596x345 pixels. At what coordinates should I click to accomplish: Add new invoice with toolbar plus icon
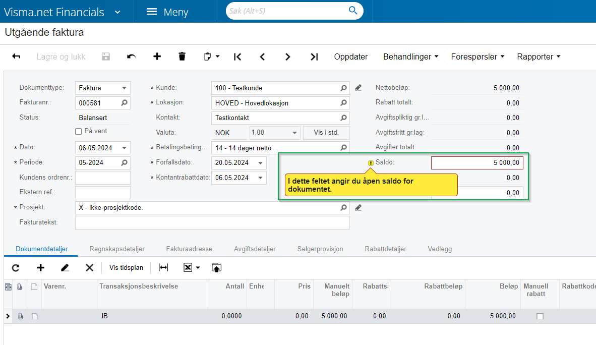click(157, 56)
